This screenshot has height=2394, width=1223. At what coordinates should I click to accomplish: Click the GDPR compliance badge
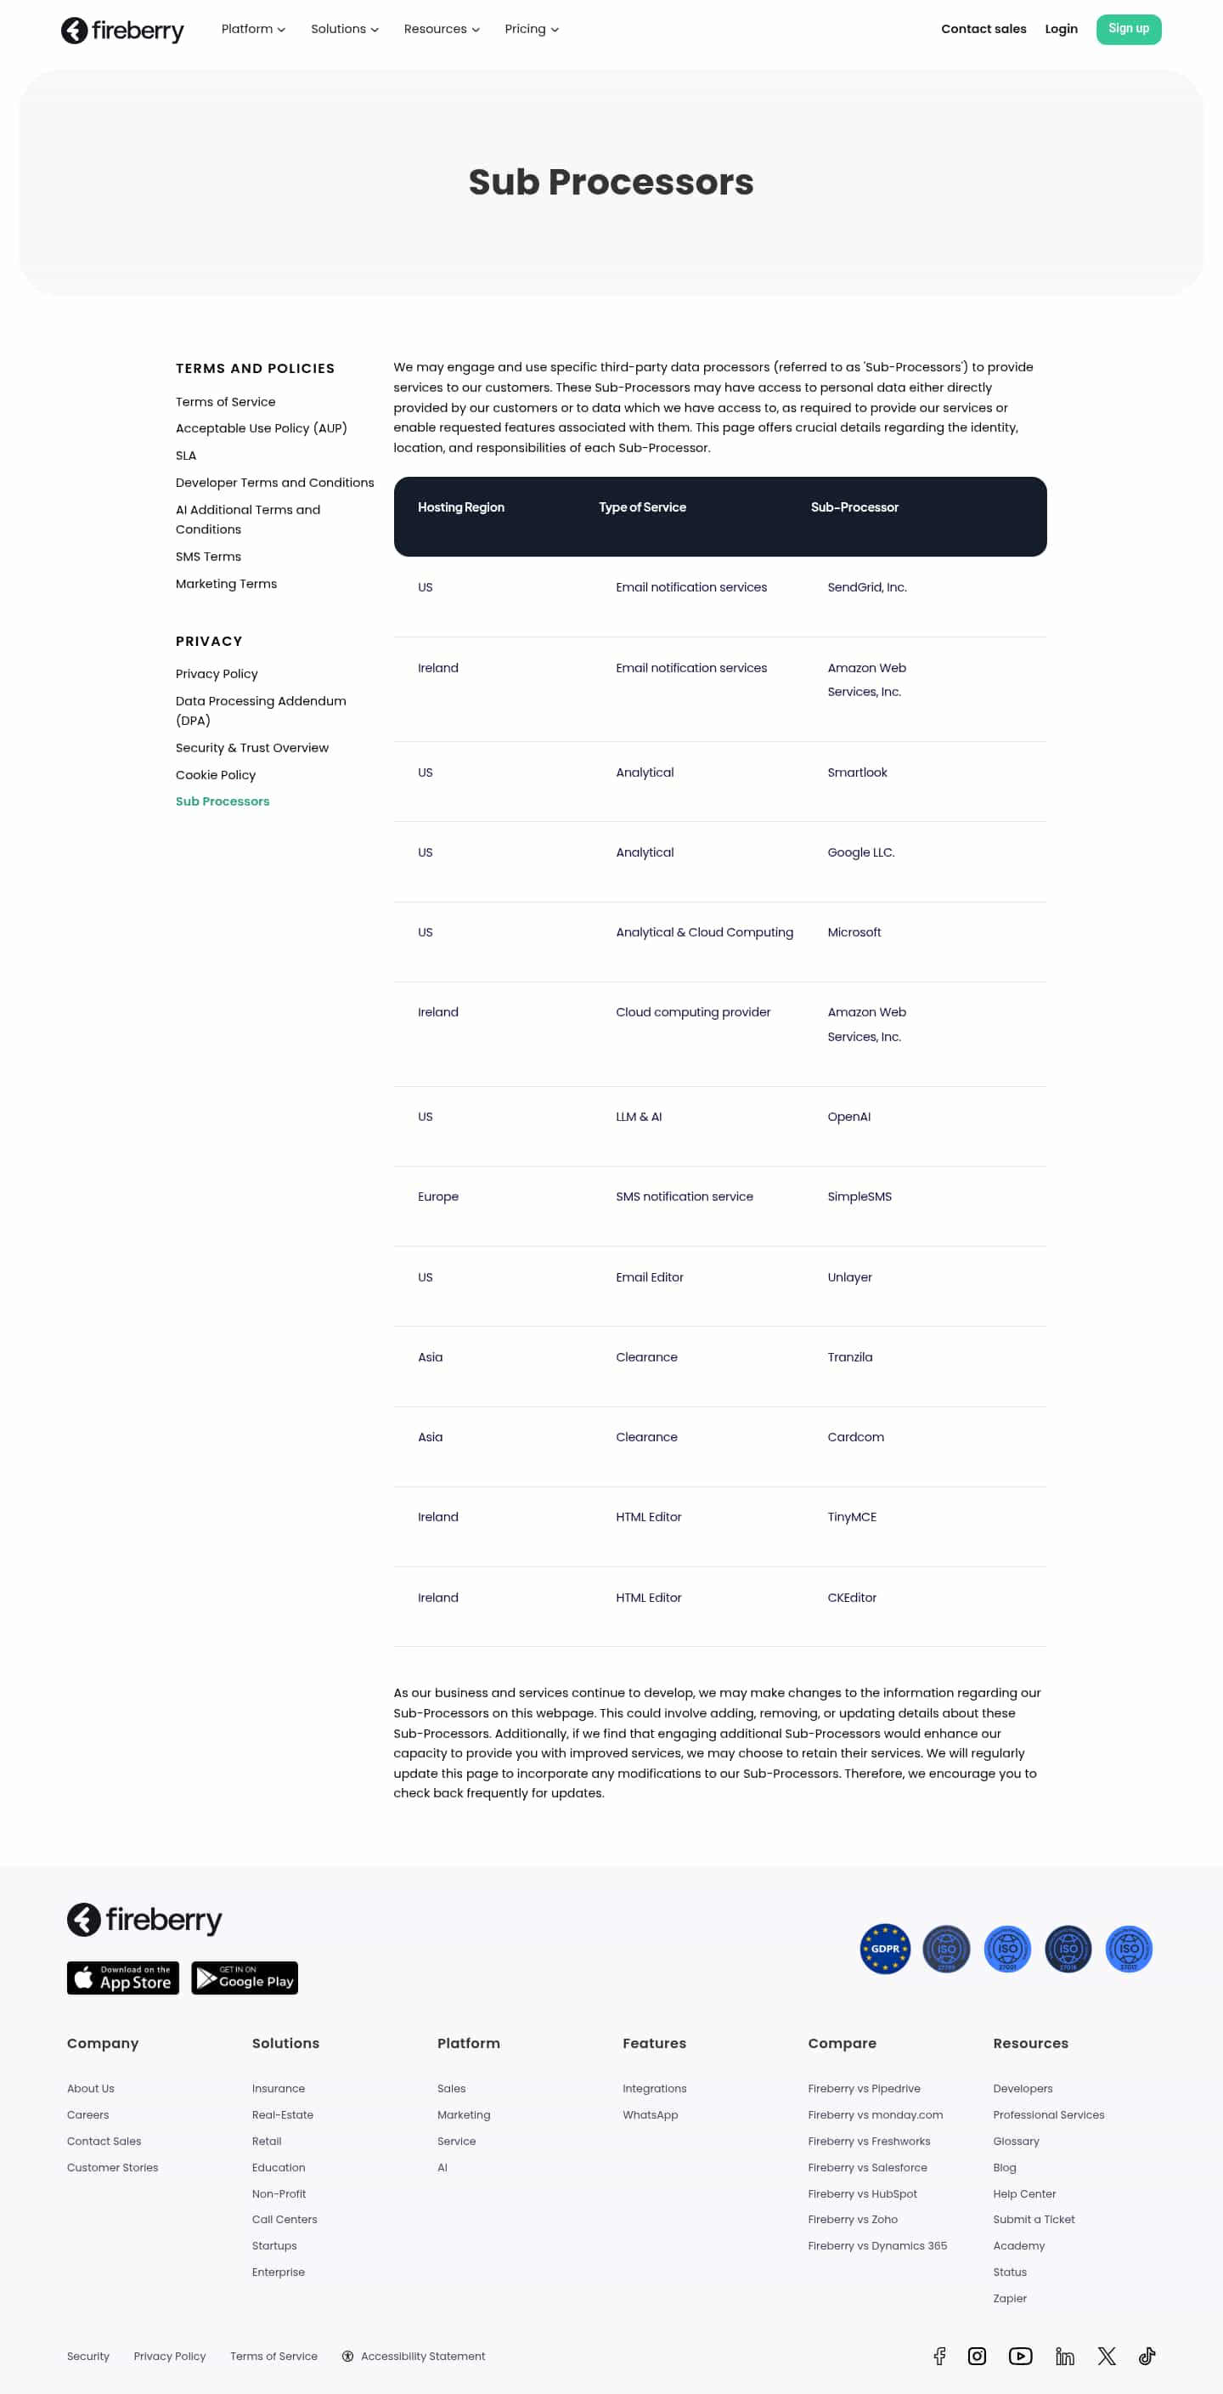[x=884, y=1948]
